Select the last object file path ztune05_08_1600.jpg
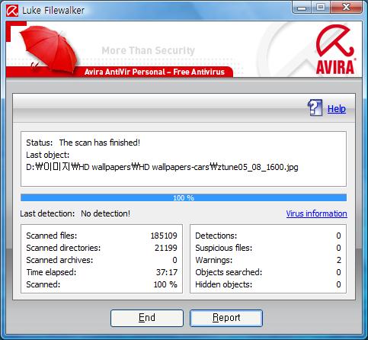 click(162, 167)
